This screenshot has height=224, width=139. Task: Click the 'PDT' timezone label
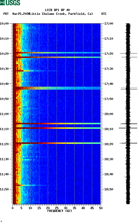6,14
